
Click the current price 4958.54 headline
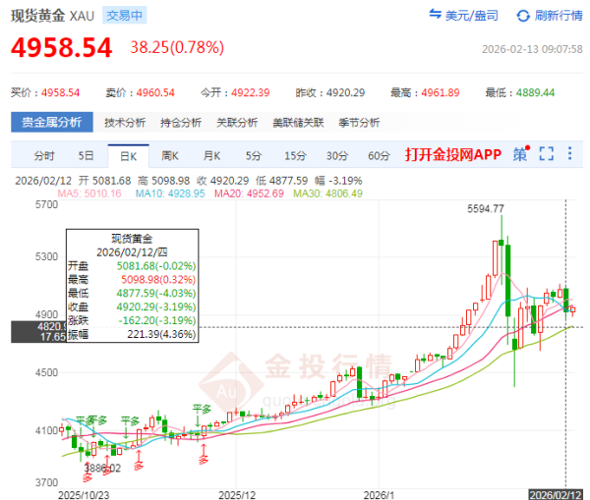(x=62, y=48)
